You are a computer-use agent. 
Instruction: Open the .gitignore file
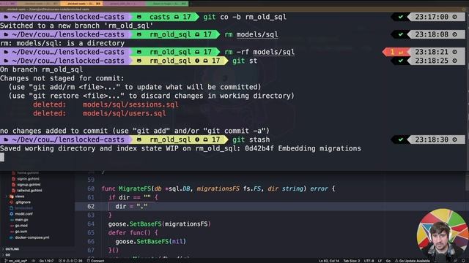click(23, 202)
